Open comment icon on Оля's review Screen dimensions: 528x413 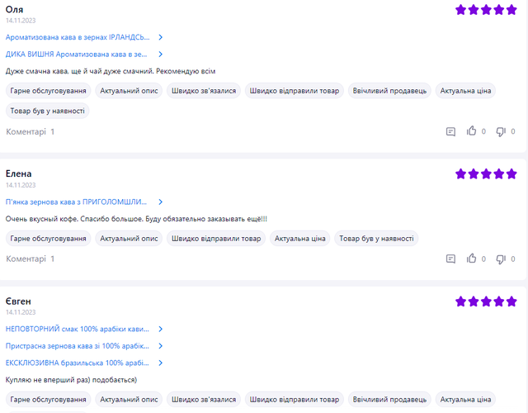pos(450,131)
